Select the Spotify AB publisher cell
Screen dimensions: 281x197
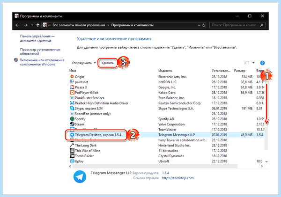coord(166,119)
